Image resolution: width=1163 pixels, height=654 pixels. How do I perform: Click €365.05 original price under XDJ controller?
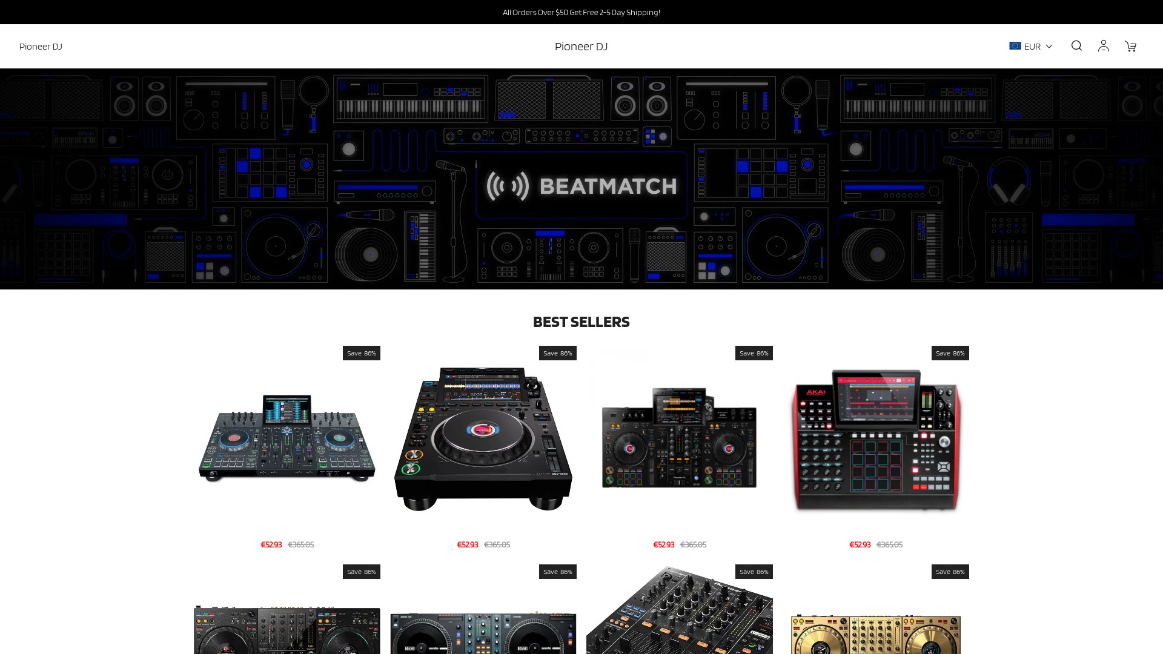[694, 544]
